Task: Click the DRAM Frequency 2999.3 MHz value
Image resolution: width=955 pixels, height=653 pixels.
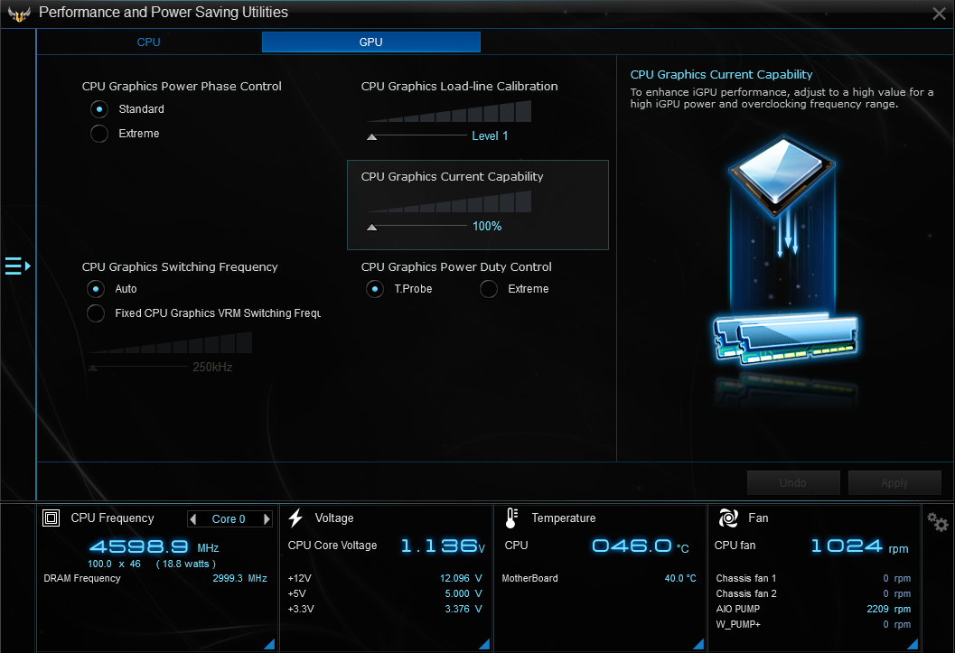Action: click(239, 578)
